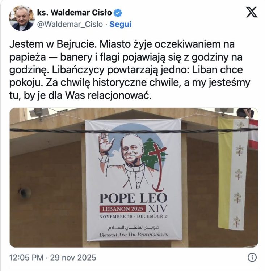Open the display name ks. Waldemar Cisło
265x271 pixels.
click(75, 13)
